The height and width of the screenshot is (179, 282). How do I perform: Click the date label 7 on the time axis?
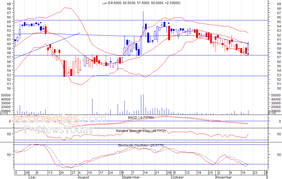click(x=133, y=173)
